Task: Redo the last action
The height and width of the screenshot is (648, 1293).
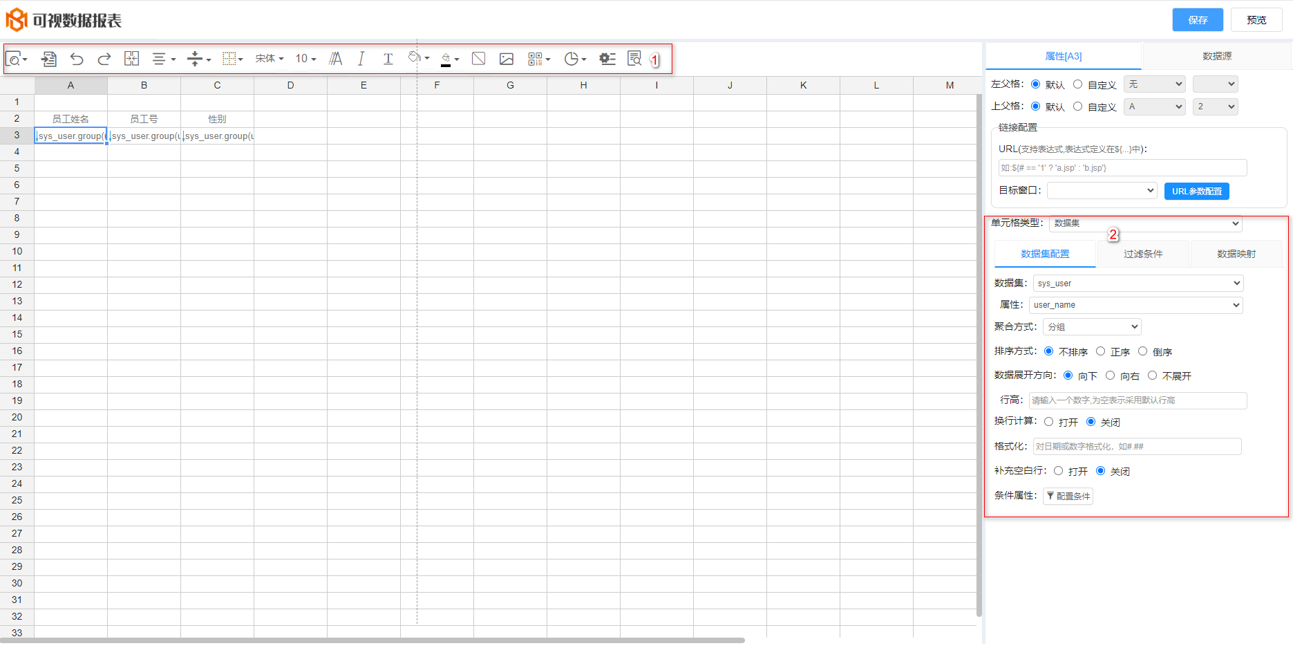Action: point(104,59)
